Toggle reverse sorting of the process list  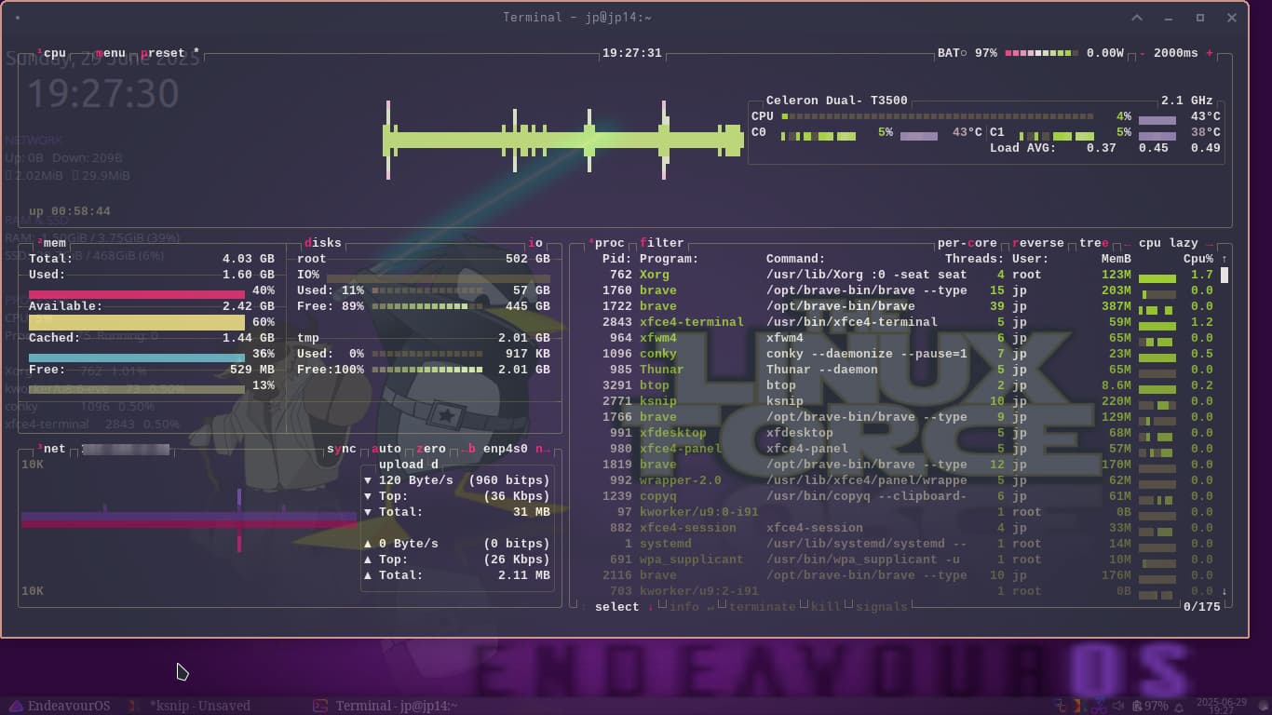[x=1037, y=243]
